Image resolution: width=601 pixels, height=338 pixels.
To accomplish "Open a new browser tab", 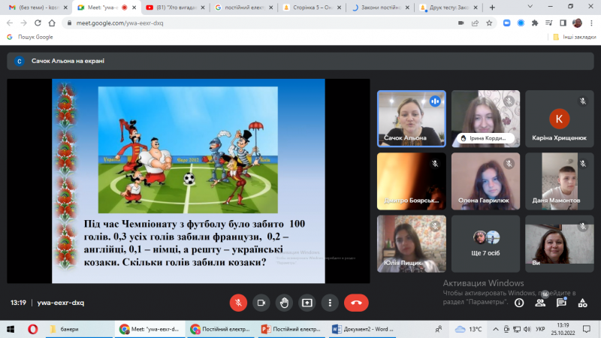I will point(492,8).
